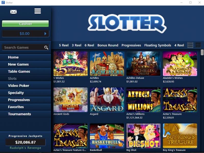Viewport: 204px width, 153px height.
Task: Open the Cashier
Action: 25,23
